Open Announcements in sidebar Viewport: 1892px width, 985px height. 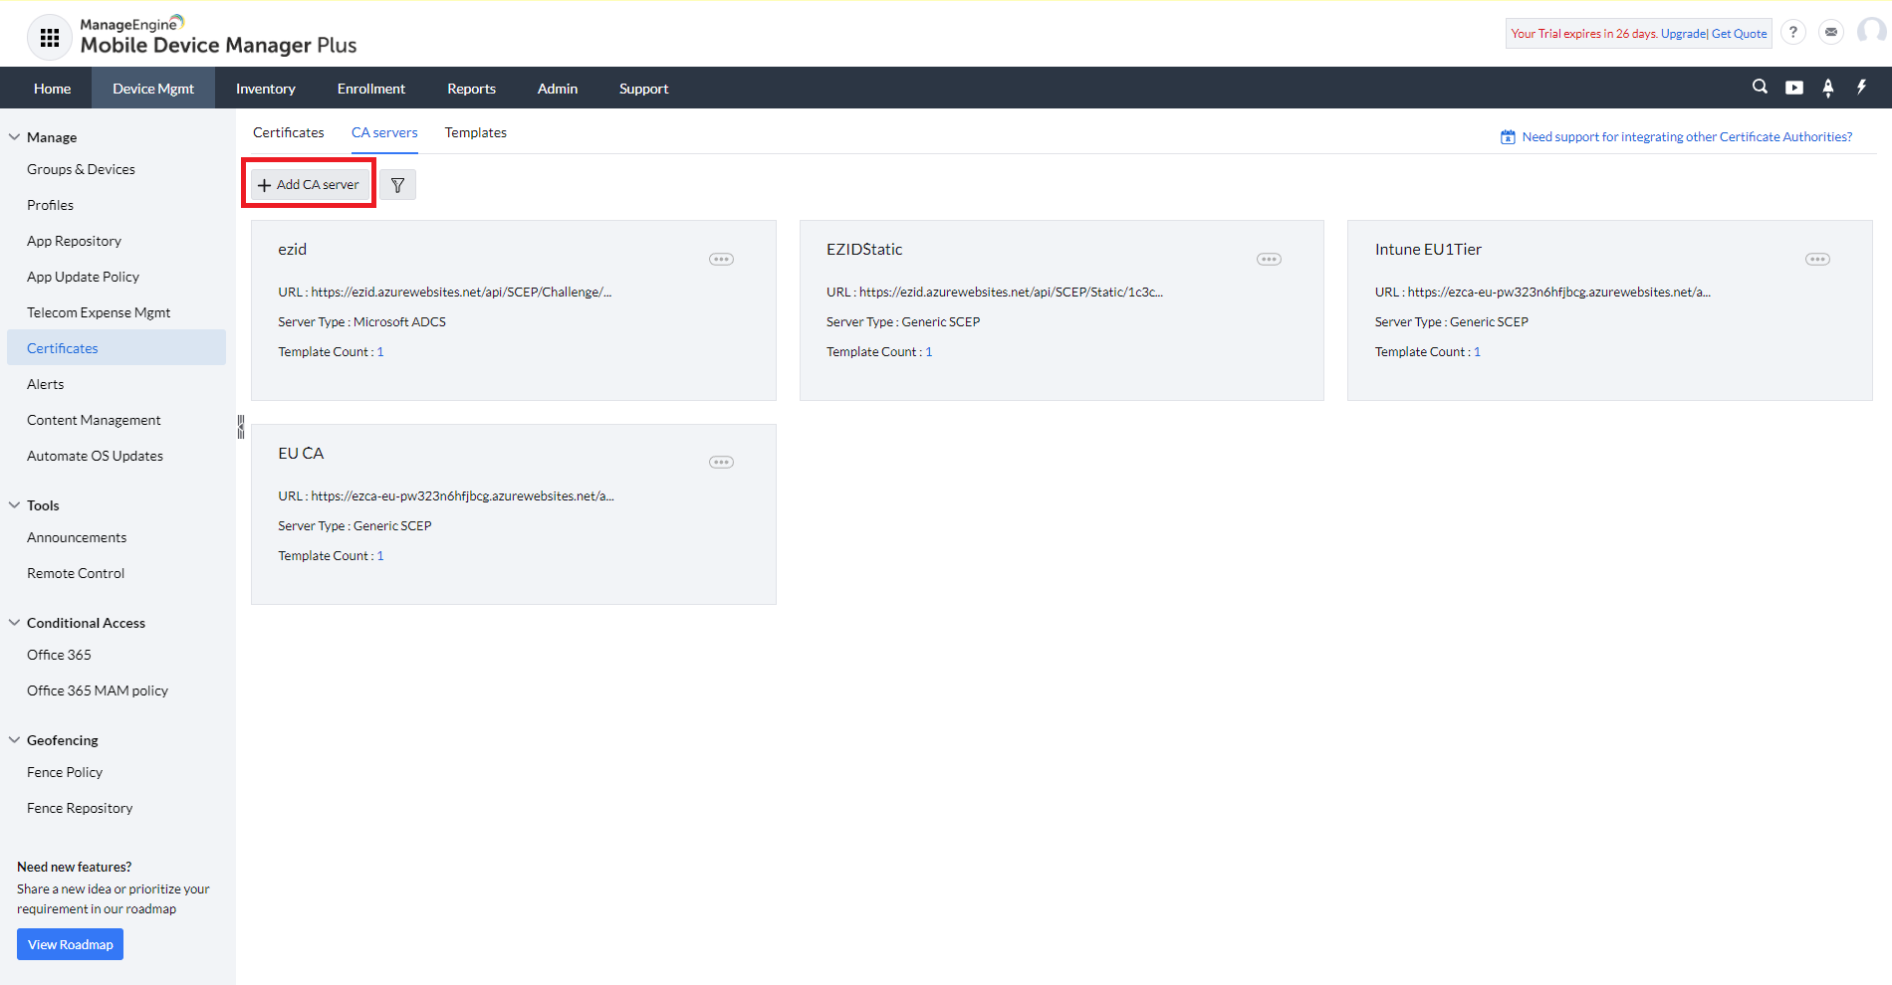(x=77, y=537)
